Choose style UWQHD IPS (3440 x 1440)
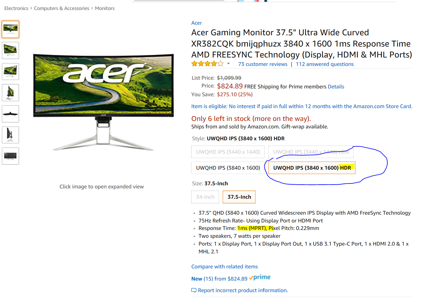This screenshot has height=299, width=422. pyautogui.click(x=228, y=152)
